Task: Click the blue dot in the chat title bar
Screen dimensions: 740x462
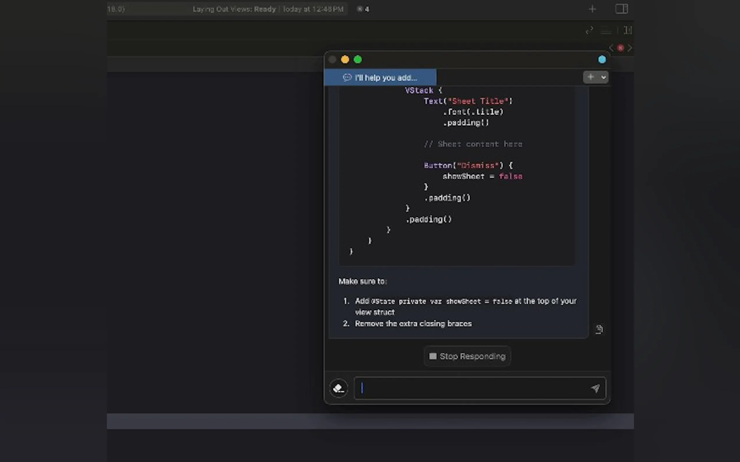Action: (602, 60)
